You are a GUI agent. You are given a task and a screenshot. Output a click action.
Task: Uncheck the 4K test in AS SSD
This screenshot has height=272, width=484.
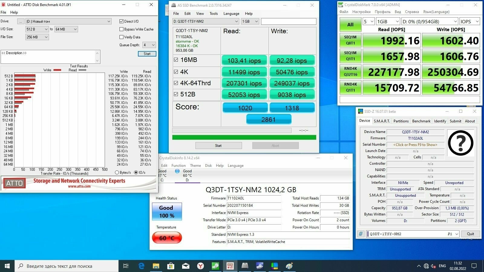click(176, 72)
